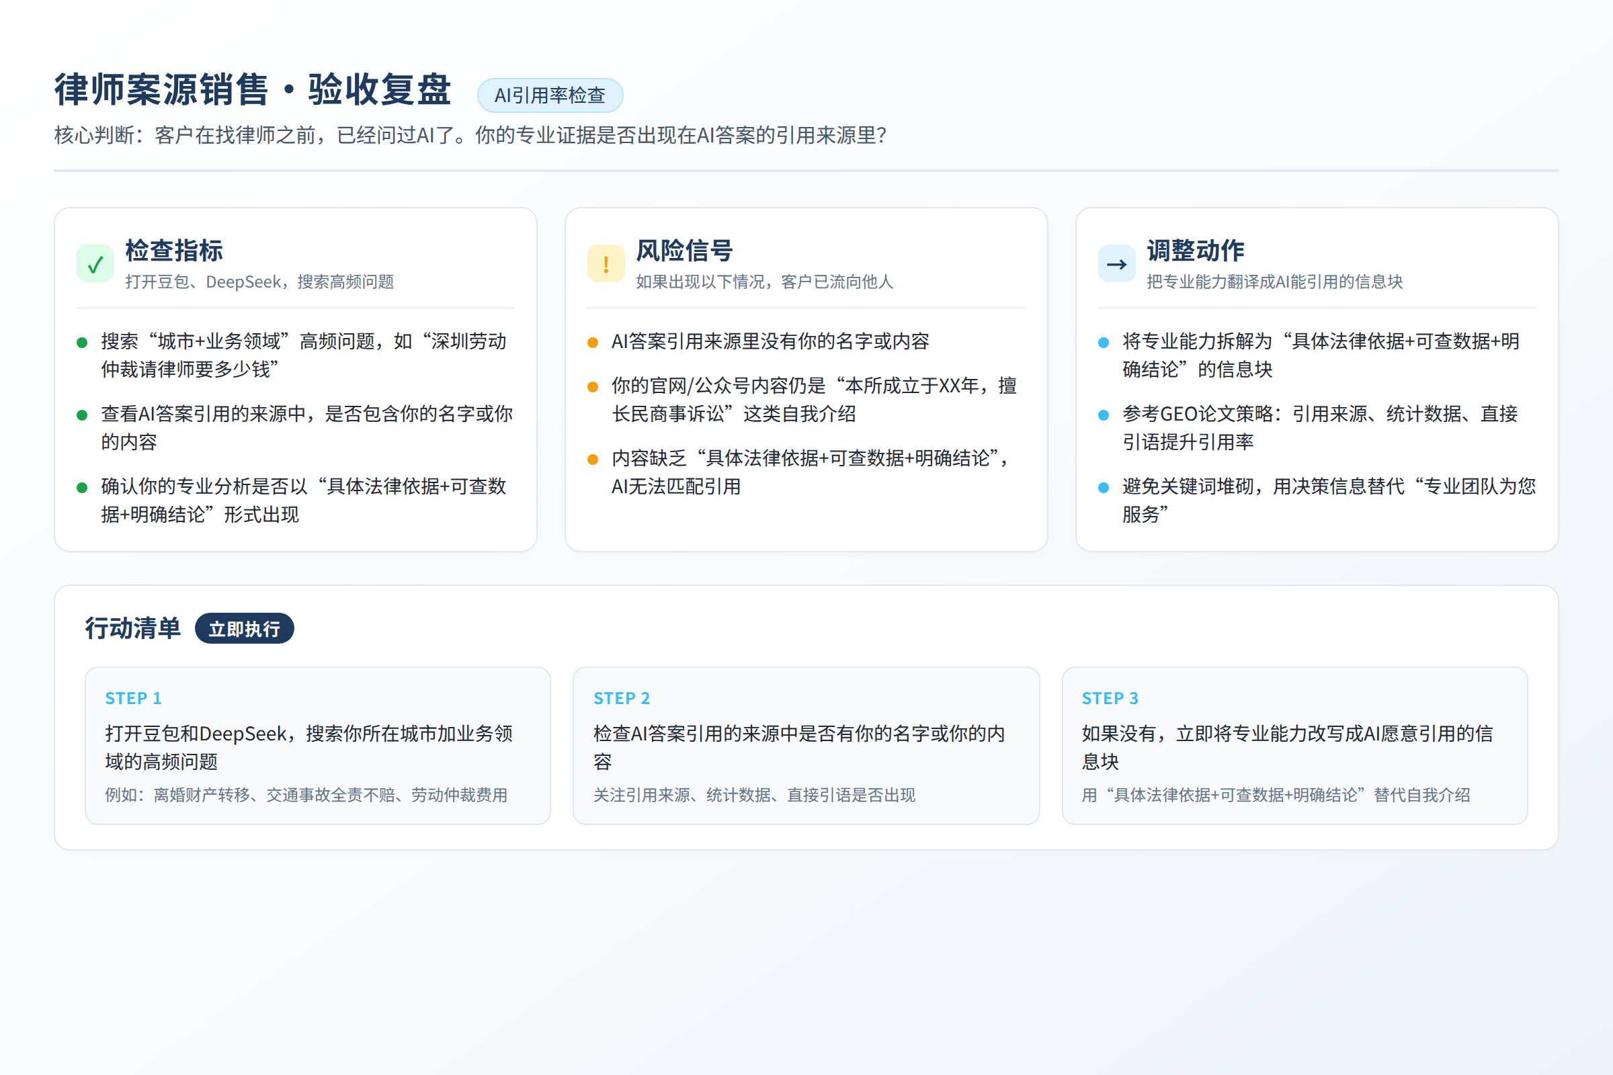Click the STEP 2 label
Screen dimensions: 1613x1075
point(622,699)
